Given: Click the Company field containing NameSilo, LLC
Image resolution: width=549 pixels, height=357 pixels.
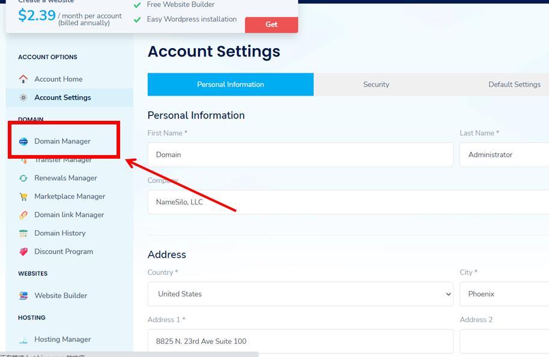Looking at the screenshot, I should pos(348,202).
